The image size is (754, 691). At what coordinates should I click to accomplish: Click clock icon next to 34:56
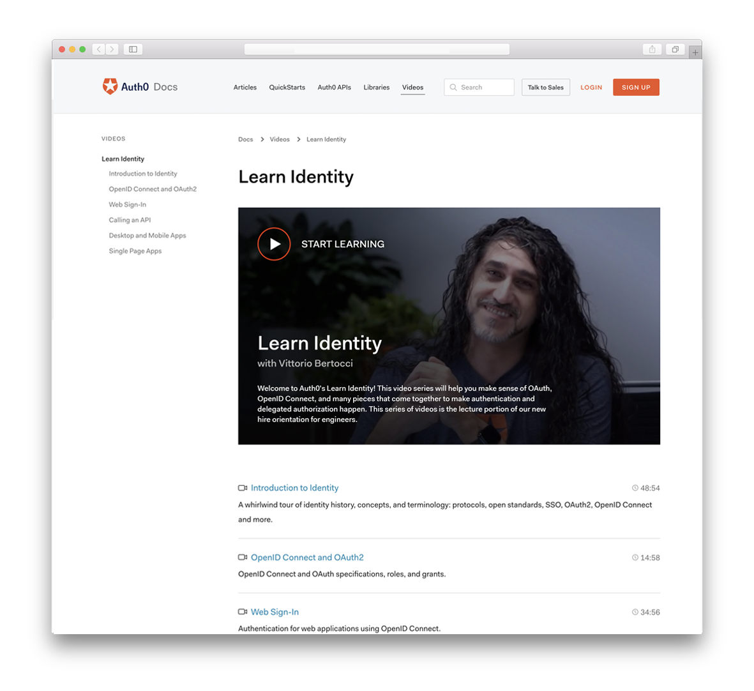point(635,612)
